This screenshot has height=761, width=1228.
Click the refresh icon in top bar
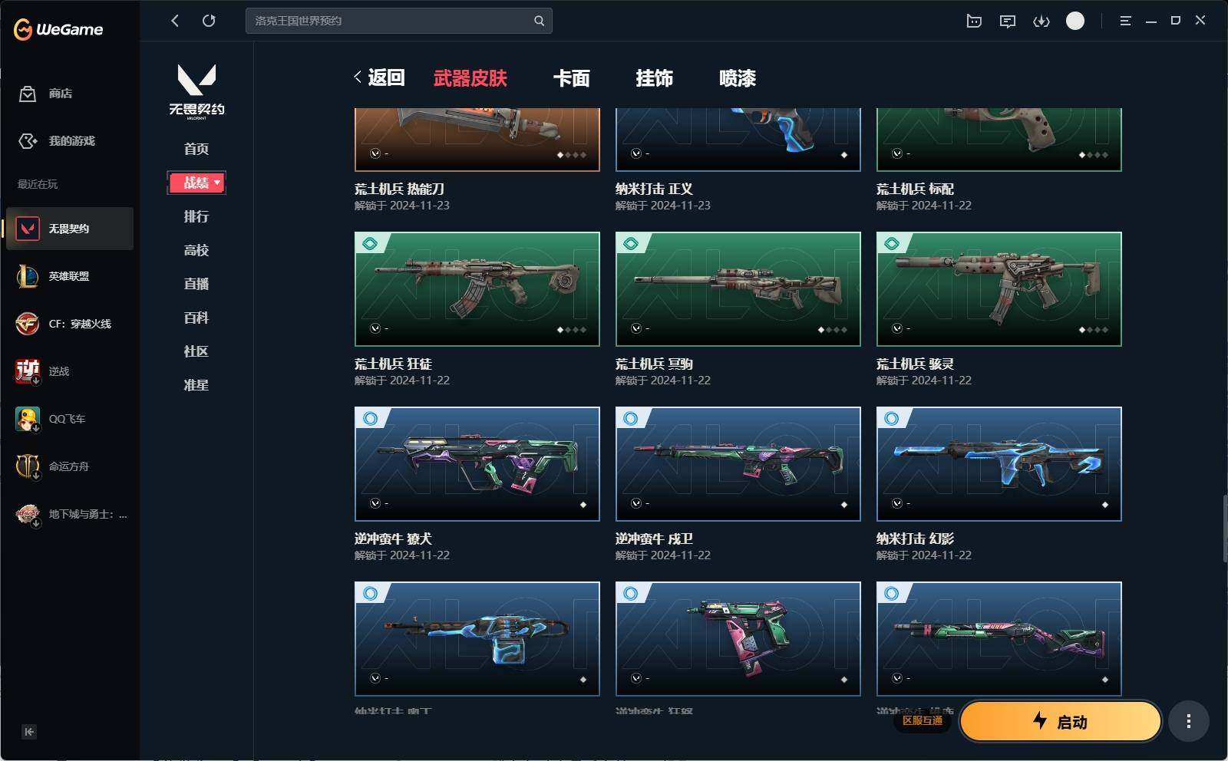point(209,21)
